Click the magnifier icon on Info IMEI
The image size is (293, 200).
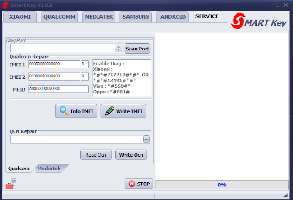(x=64, y=111)
